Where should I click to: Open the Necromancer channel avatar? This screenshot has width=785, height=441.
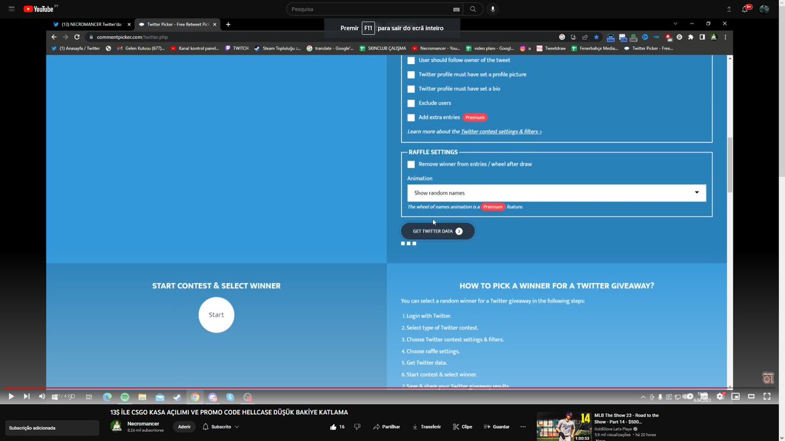click(116, 427)
